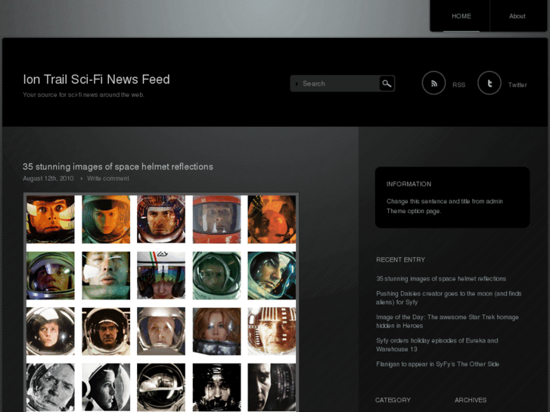Click the magnifying glass search button
Viewport: 550px width, 412px height.
pyautogui.click(x=387, y=83)
